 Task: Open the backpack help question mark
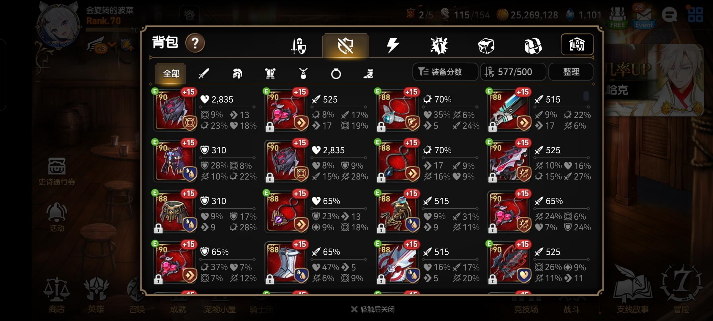coord(195,43)
